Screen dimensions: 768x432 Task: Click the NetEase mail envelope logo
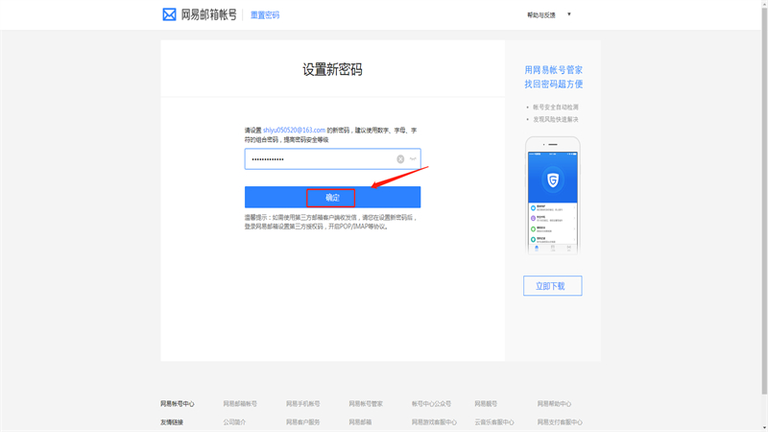click(x=169, y=14)
